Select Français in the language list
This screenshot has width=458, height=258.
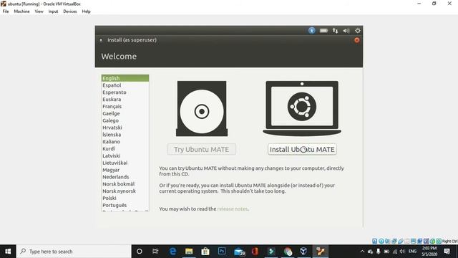pos(125,107)
